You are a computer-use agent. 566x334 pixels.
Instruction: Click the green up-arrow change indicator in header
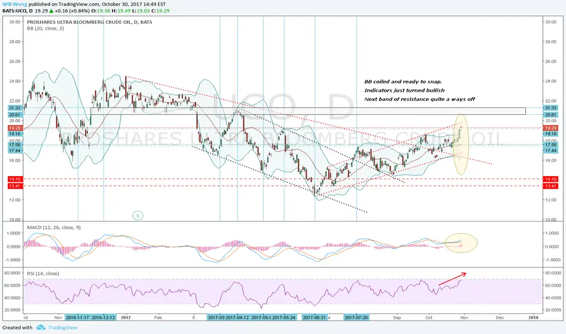(x=51, y=11)
